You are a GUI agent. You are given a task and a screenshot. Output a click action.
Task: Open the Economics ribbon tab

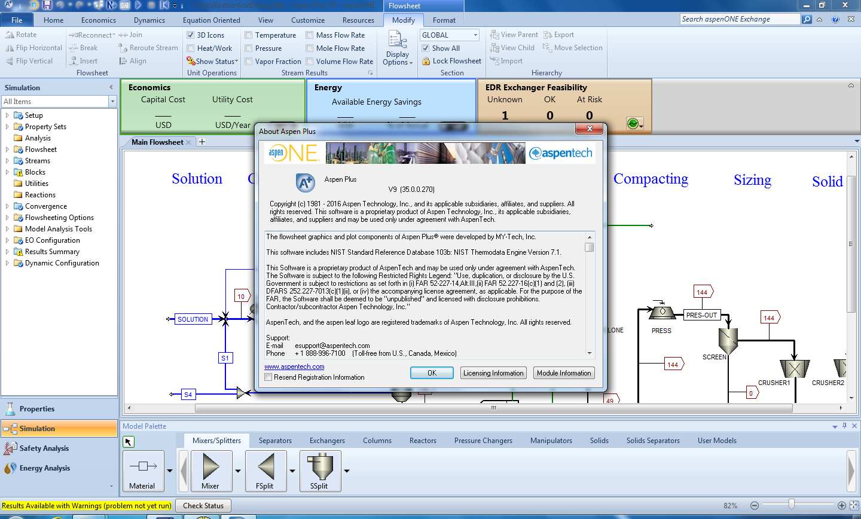click(99, 20)
